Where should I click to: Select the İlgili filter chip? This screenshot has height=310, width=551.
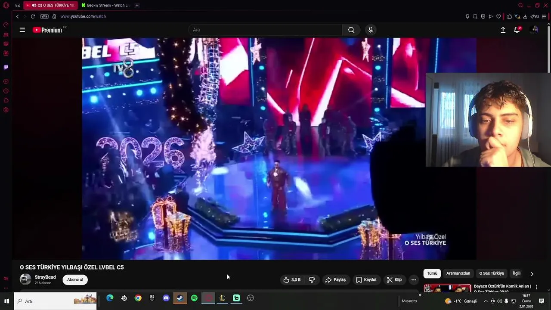click(517, 273)
